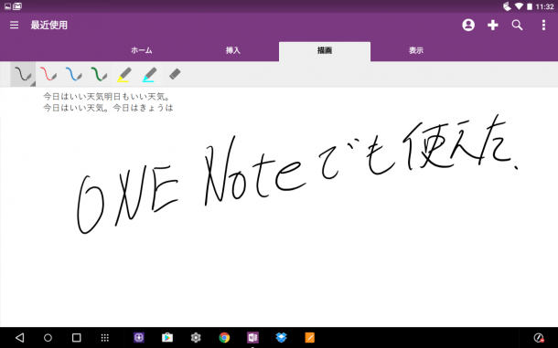The width and height of the screenshot is (558, 348).
Task: Tap the handwritten ONE Note drawing
Action: point(297,174)
